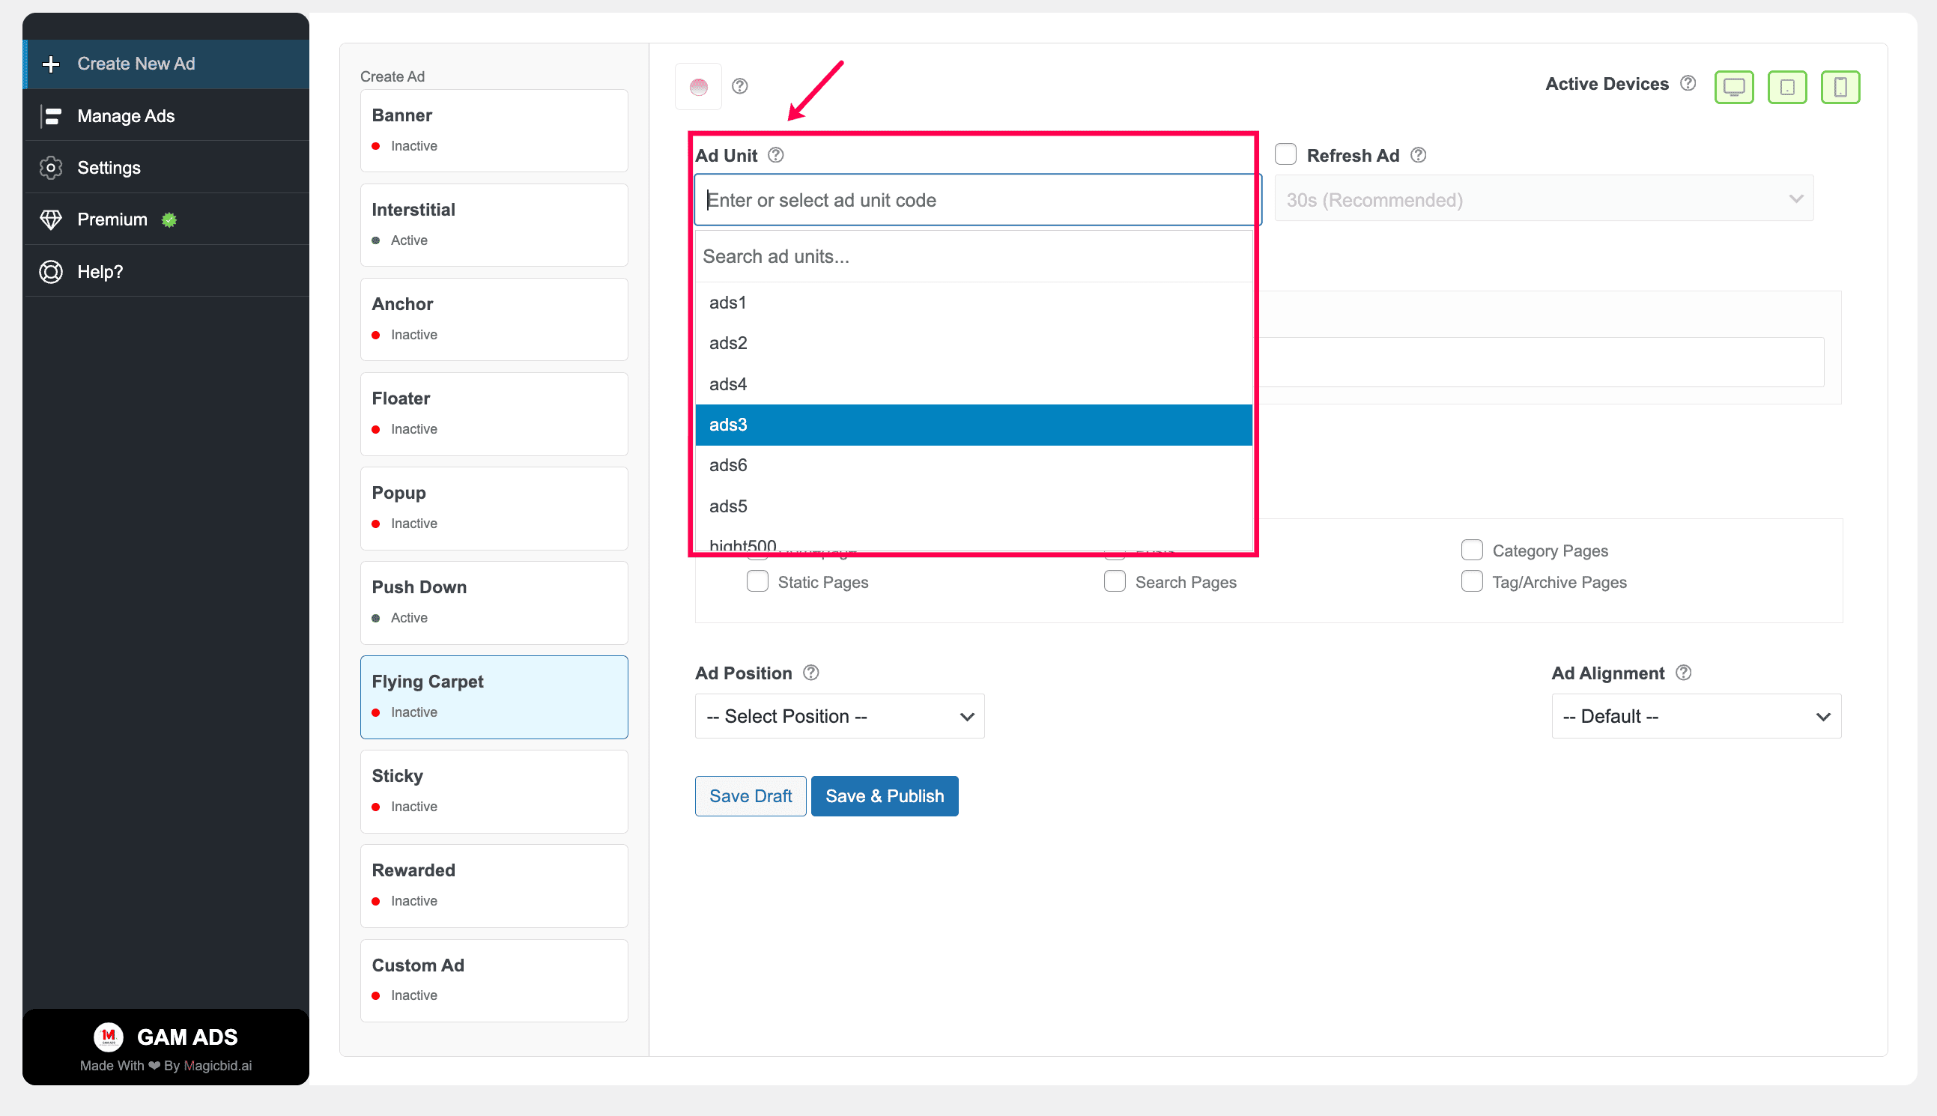The image size is (1937, 1116).
Task: Open Manage Ads in the sidebar
Action: (x=166, y=116)
